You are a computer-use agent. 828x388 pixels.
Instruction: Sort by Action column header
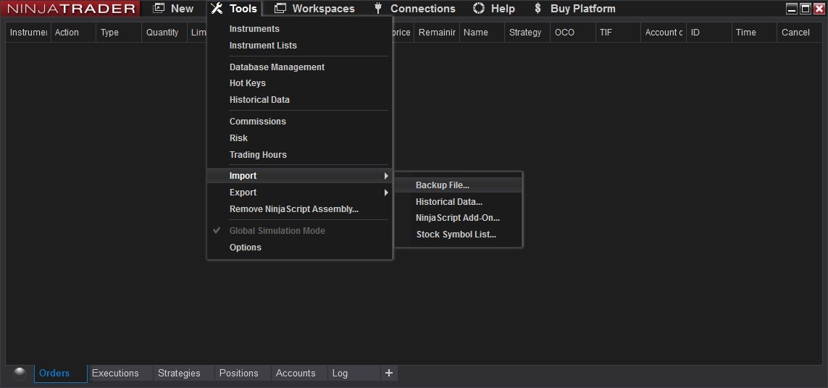tap(73, 32)
